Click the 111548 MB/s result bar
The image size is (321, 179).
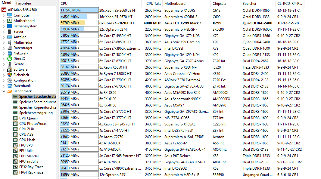pyautogui.click(x=79, y=10)
